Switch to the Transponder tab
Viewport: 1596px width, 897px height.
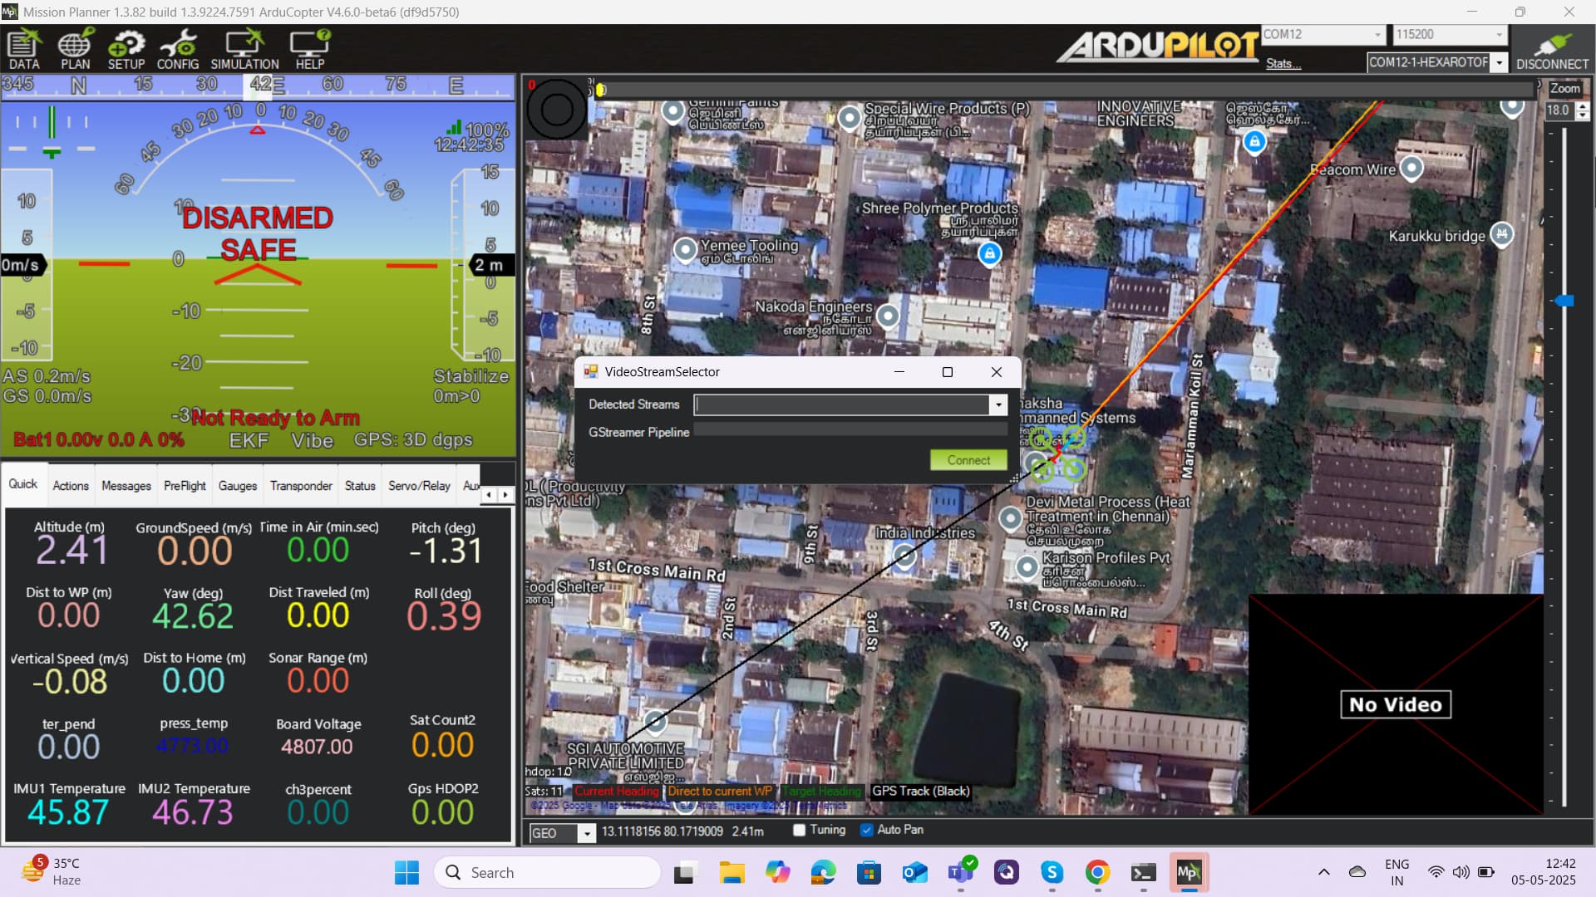click(301, 486)
